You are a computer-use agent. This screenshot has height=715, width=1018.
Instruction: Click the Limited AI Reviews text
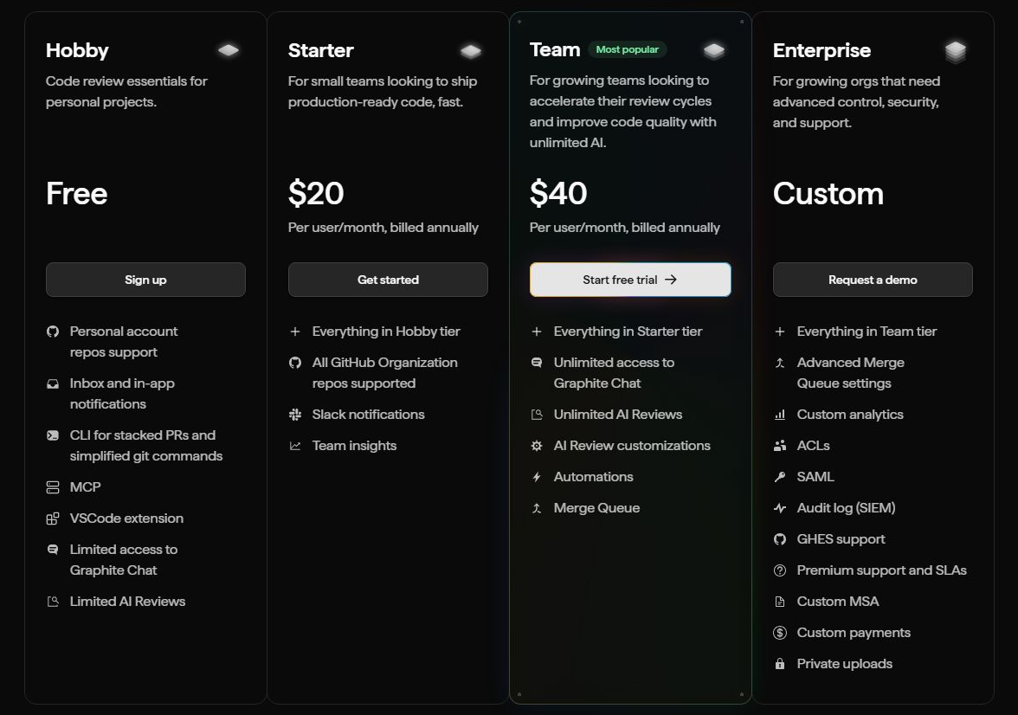pos(127,602)
